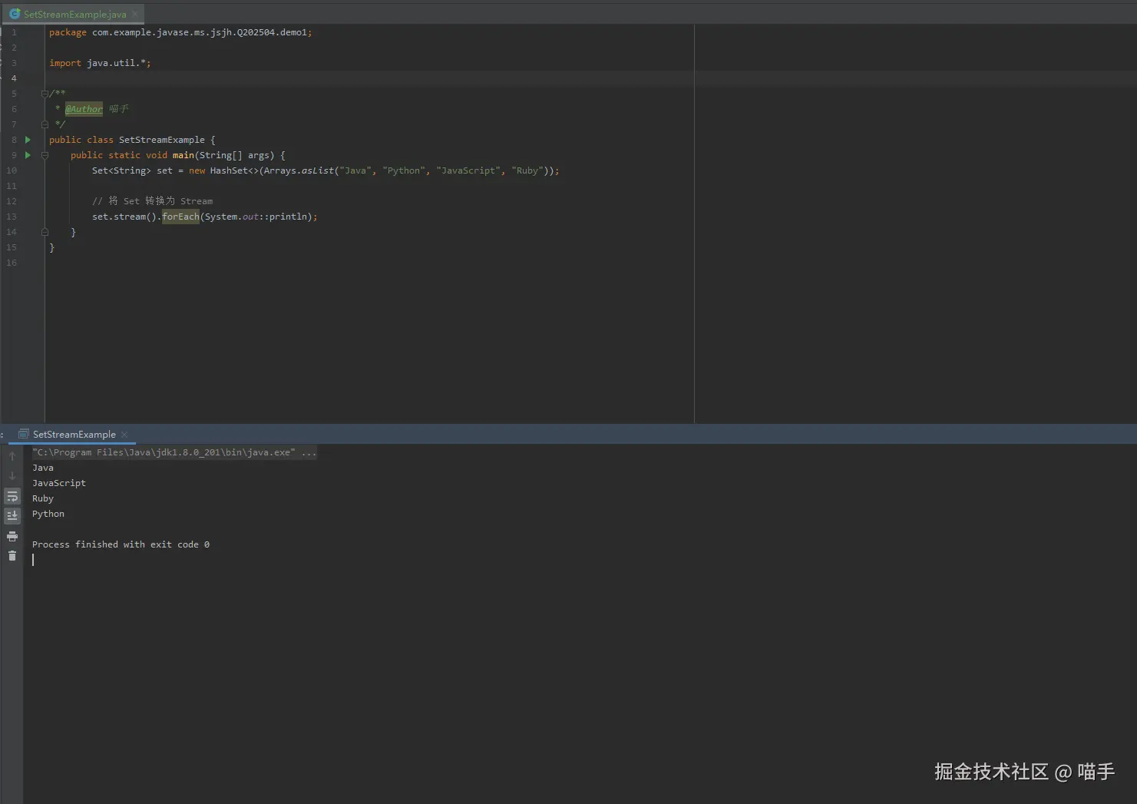Click the JavaScript output line in console
Viewport: 1137px width, 804px height.
pyautogui.click(x=59, y=483)
